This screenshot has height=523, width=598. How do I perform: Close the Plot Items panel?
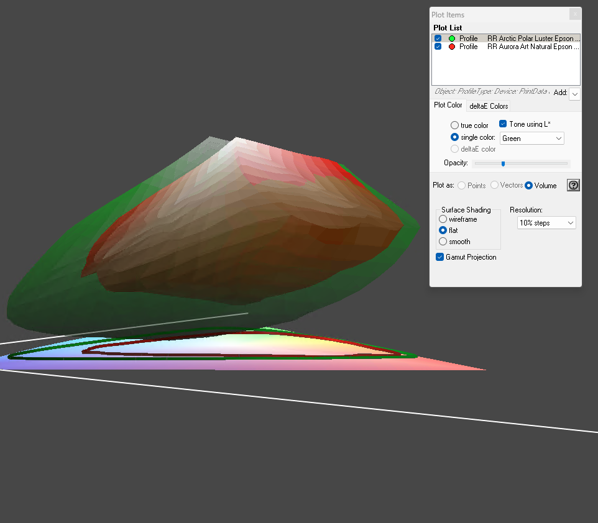(575, 14)
